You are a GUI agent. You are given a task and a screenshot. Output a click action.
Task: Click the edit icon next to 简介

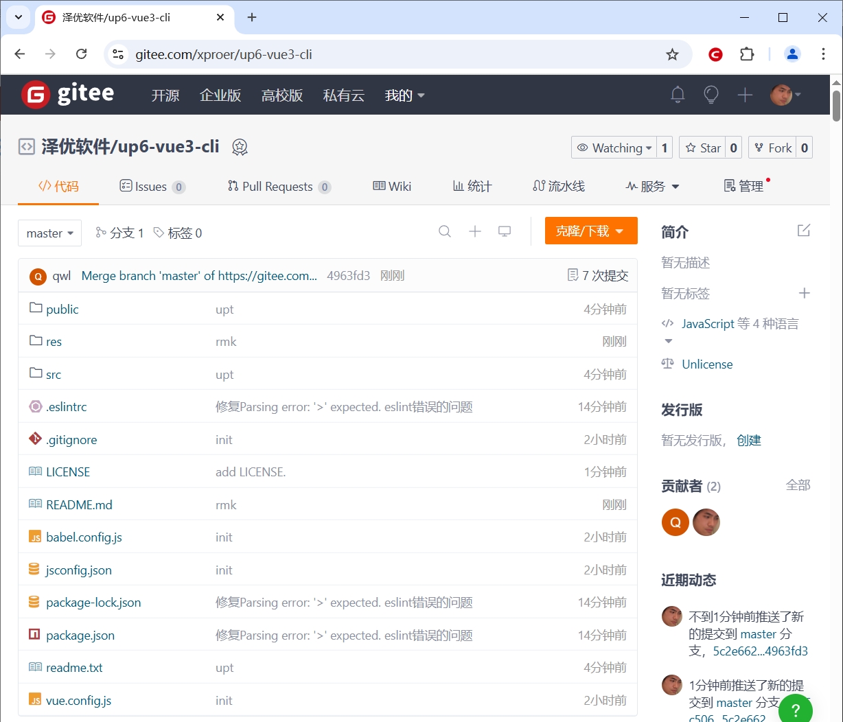[x=803, y=231]
